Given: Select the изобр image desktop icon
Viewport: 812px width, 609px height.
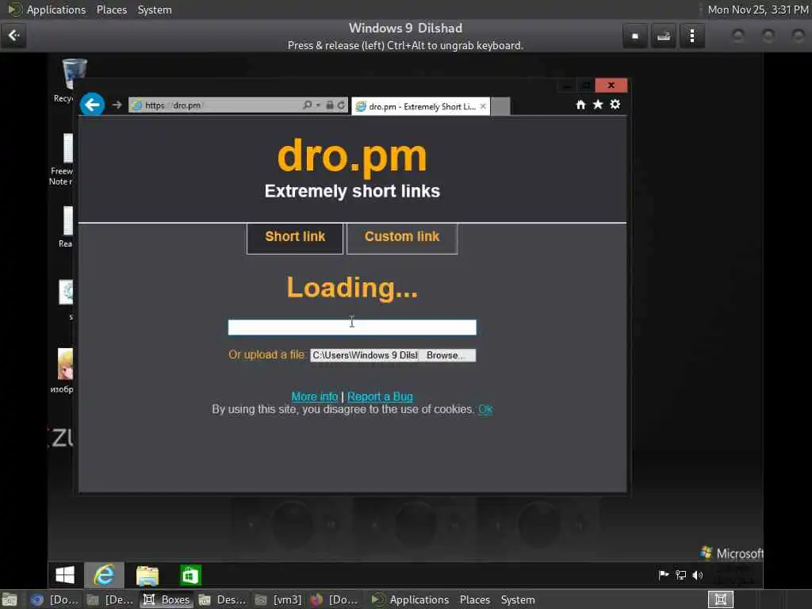Looking at the screenshot, I should [63, 370].
